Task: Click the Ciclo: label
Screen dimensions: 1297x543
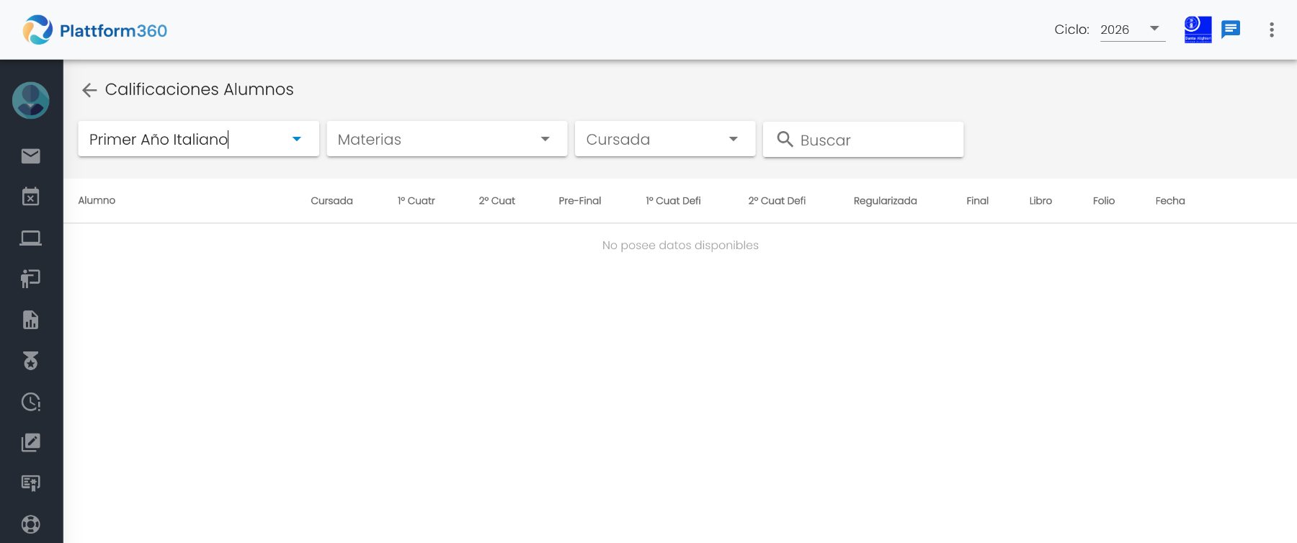Action: [x=1071, y=30]
